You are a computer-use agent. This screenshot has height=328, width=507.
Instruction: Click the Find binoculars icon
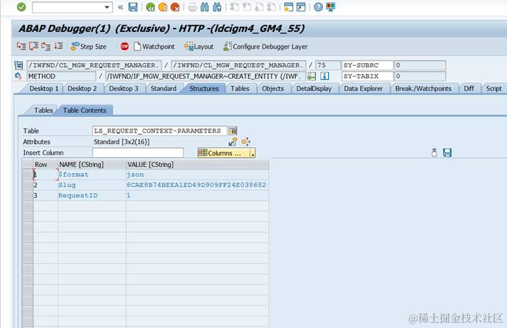tap(204, 7)
